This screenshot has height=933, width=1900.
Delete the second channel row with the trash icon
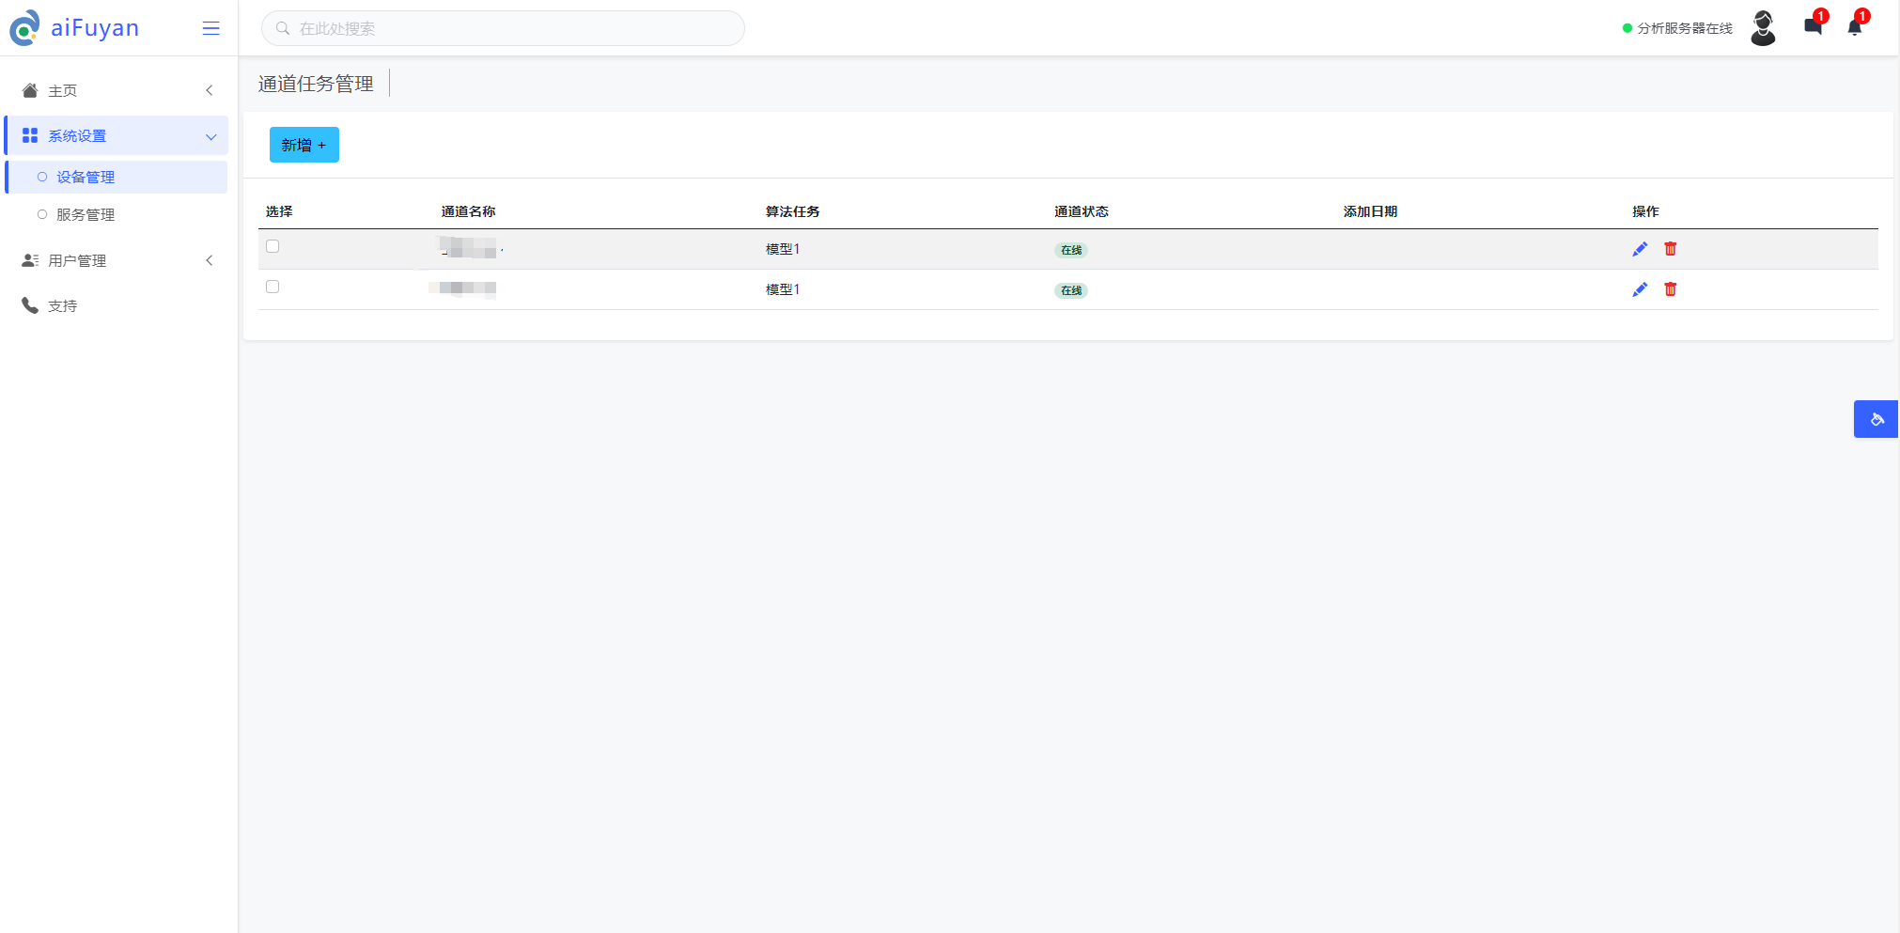coord(1671,289)
